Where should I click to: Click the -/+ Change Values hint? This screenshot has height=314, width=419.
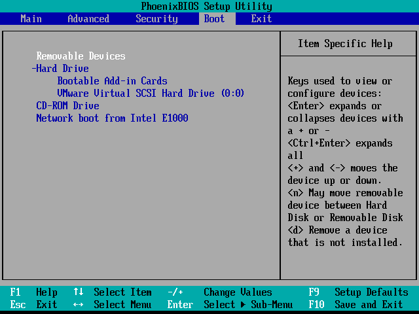click(x=220, y=292)
